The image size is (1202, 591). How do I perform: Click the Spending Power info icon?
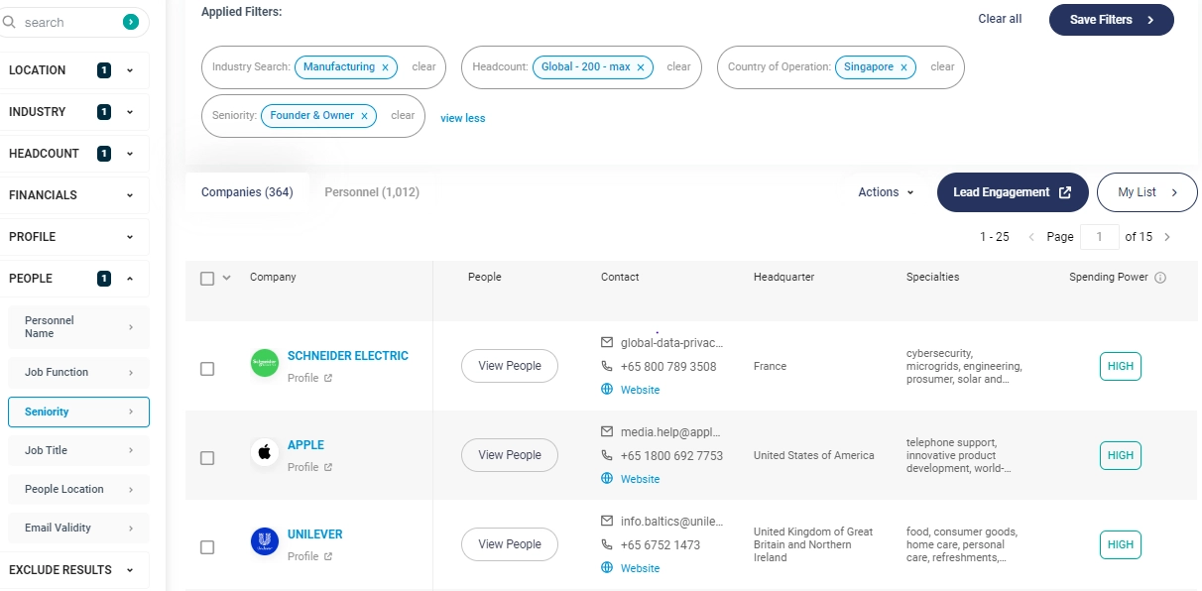tap(1160, 278)
